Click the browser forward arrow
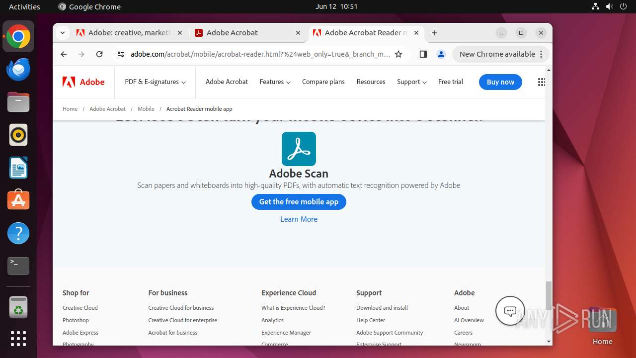Image resolution: width=636 pixels, height=358 pixels. 81,54
